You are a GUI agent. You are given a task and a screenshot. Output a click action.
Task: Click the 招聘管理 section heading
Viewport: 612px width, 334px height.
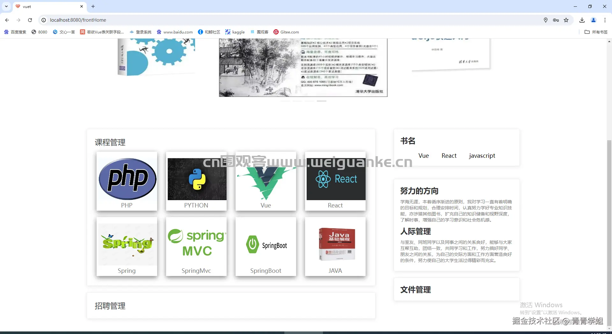pyautogui.click(x=110, y=306)
